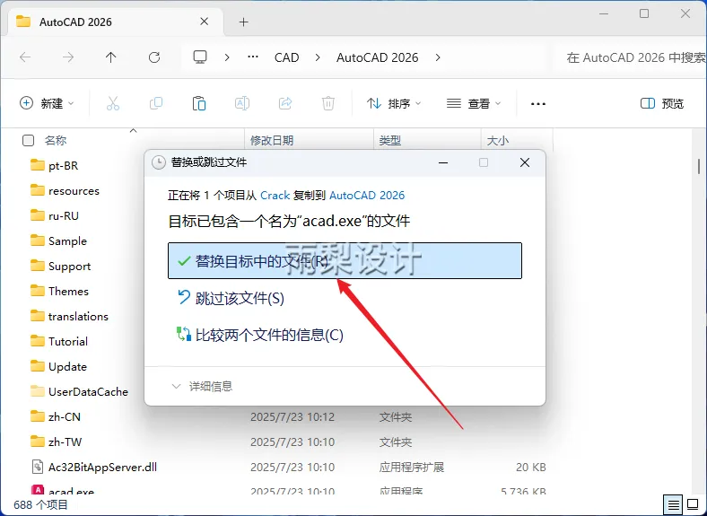This screenshot has width=707, height=516.
Task: Open the AutoCAD 2026 destination link
Action: tap(367, 196)
